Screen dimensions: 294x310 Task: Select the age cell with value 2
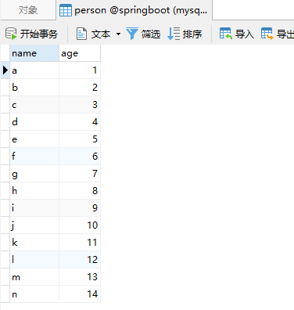pos(80,88)
